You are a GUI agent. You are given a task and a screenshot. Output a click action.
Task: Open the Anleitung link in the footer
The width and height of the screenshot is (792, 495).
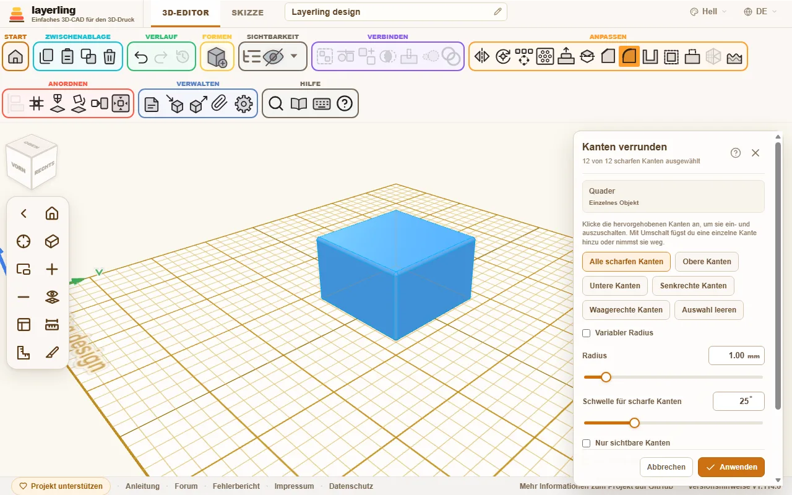click(142, 486)
